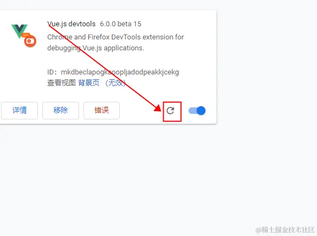Remove the extension with 移除 button
317x236 pixels.
60,111
